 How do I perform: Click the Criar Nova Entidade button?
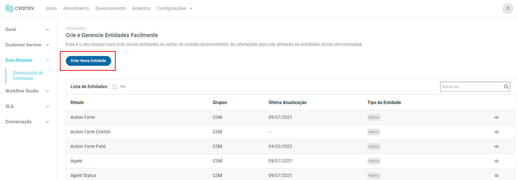tap(88, 61)
